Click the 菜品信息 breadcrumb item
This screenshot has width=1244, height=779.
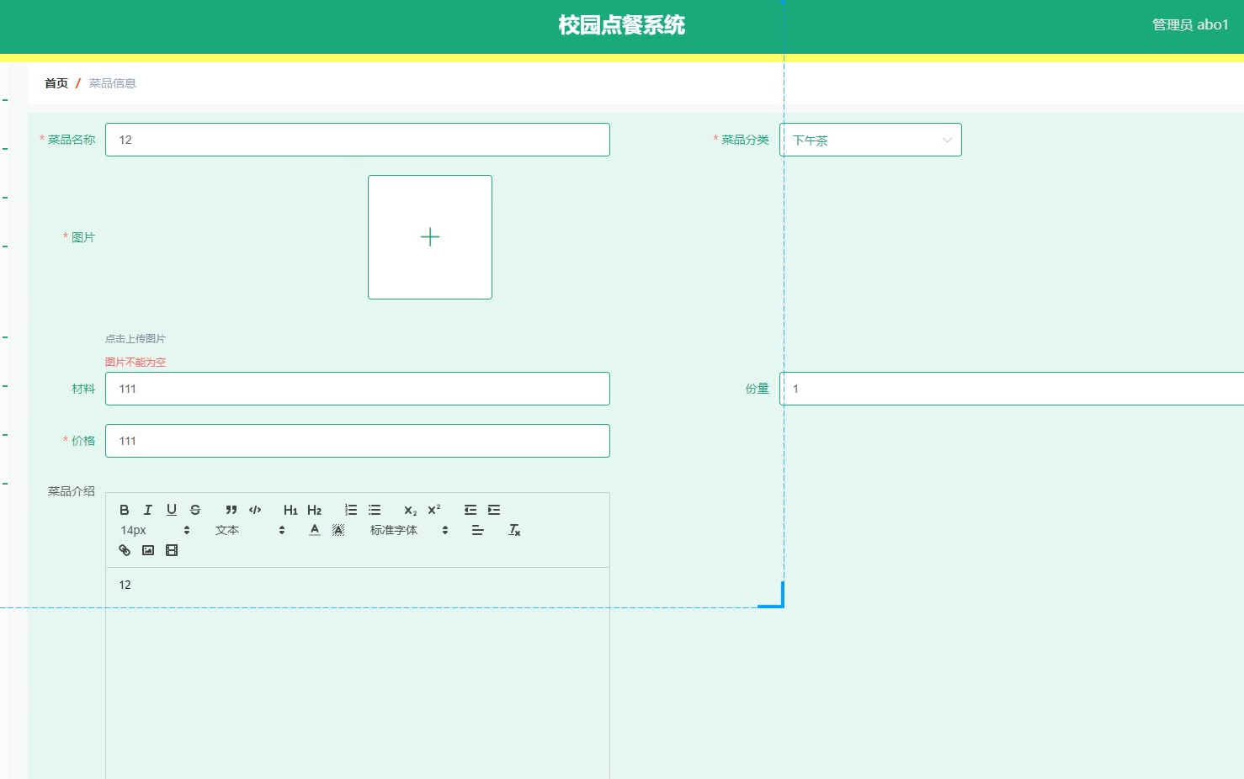(113, 83)
